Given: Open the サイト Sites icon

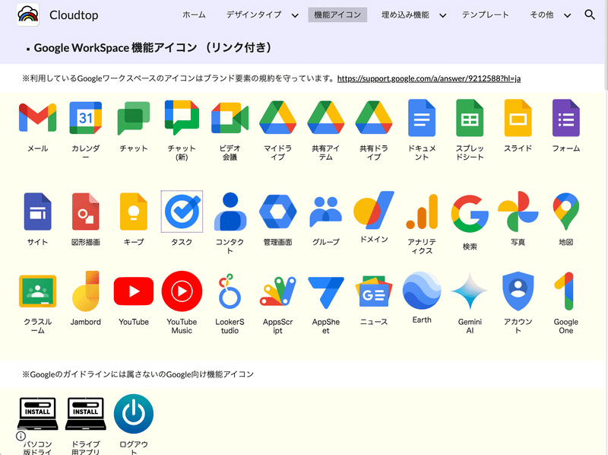Looking at the screenshot, I should (x=37, y=212).
